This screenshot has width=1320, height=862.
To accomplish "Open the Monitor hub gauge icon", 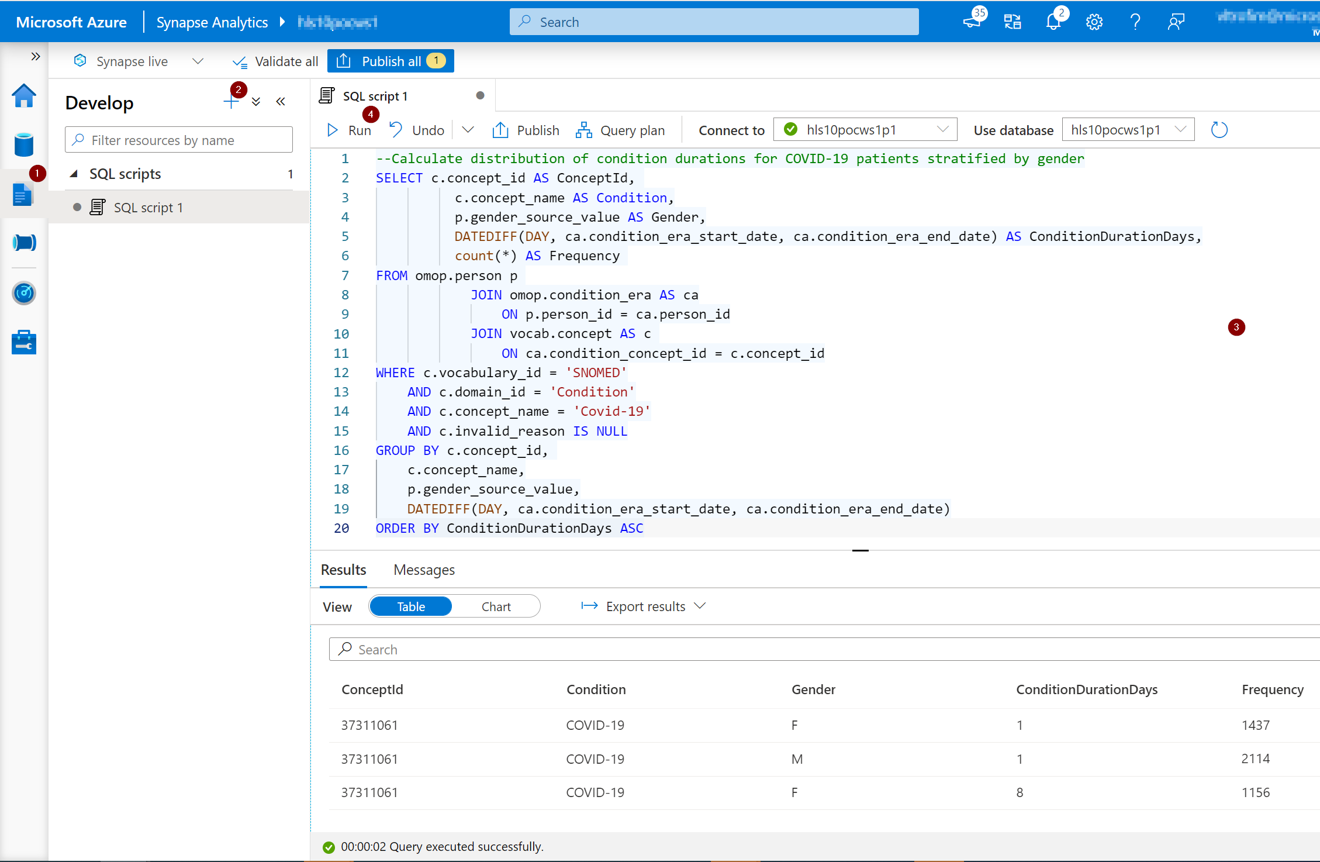I will tap(24, 293).
